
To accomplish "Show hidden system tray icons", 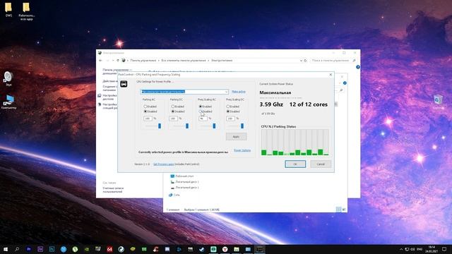I will [x=401, y=249].
